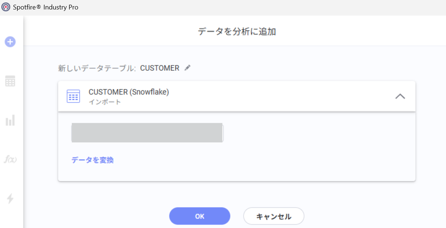The image size is (446, 228).
Task: Click the キャンセル button
Action: 274,216
